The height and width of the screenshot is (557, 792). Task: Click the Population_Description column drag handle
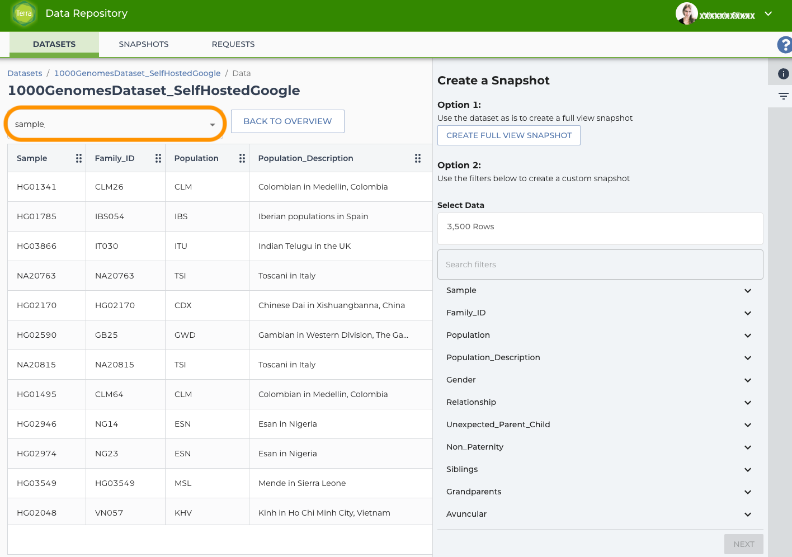pyautogui.click(x=418, y=158)
